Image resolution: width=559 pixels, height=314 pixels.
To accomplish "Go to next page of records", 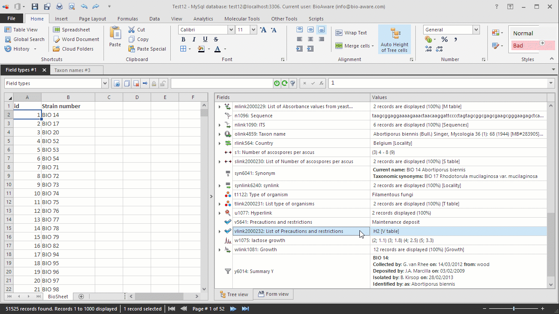I will (233, 309).
